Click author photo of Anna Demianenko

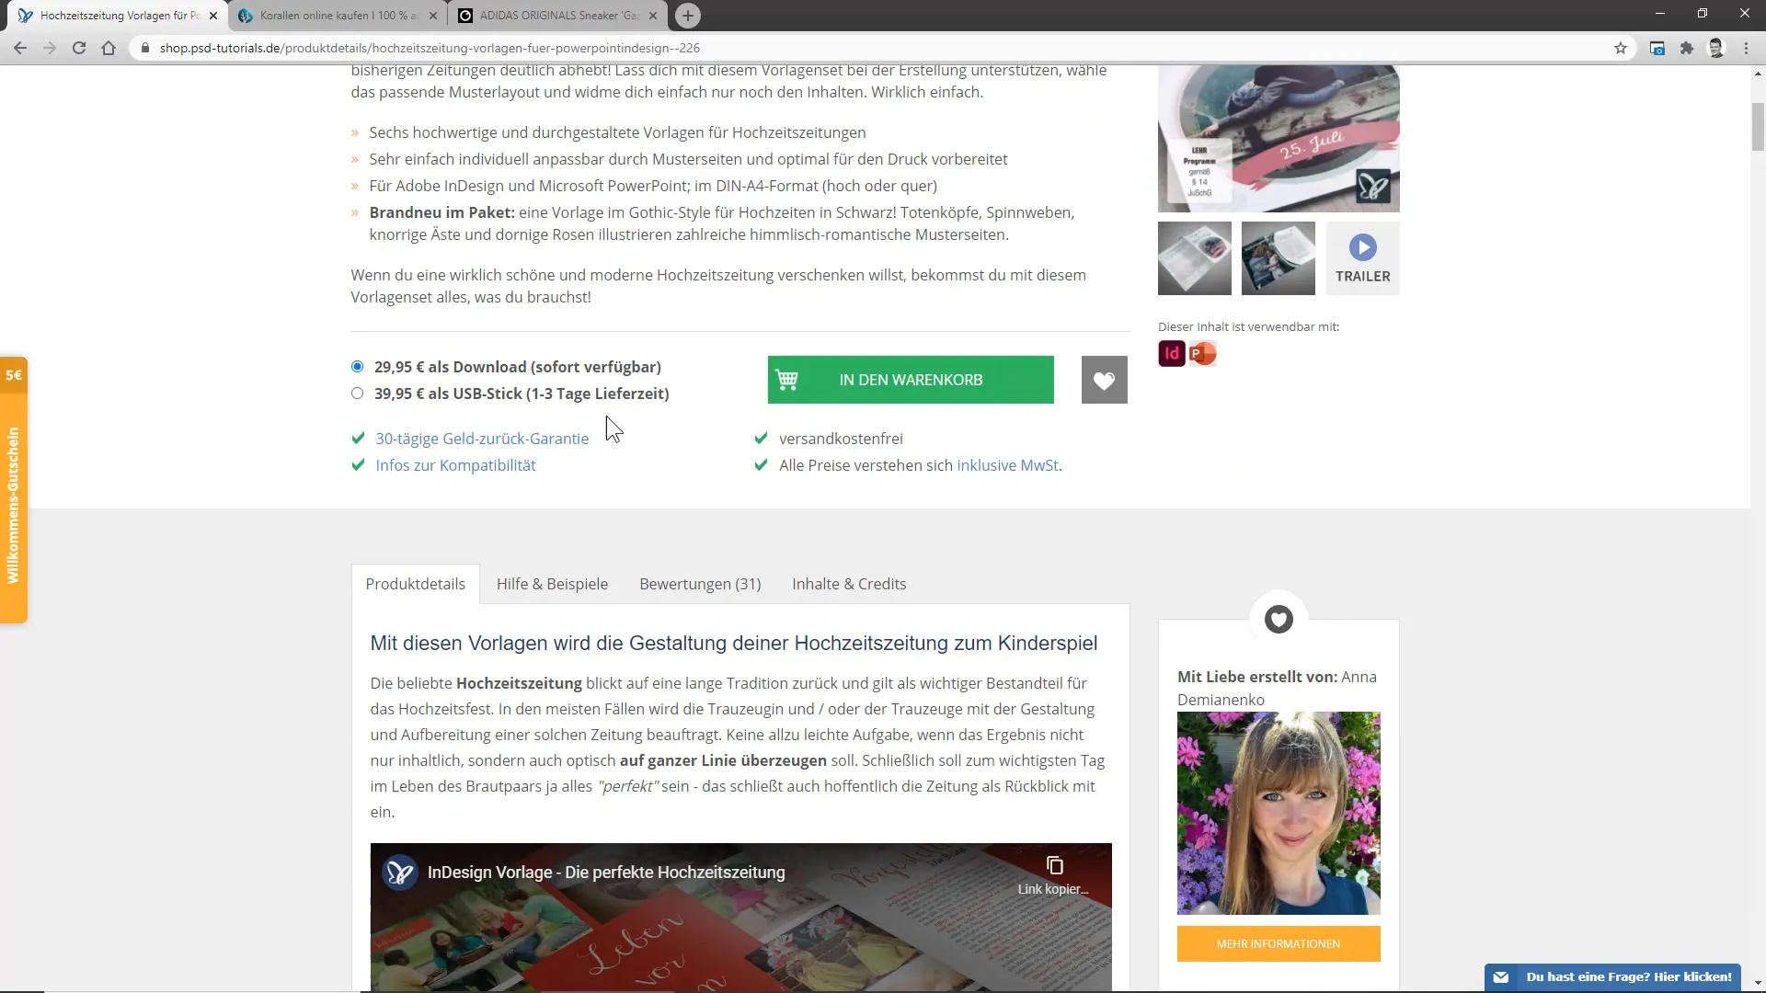click(1279, 814)
